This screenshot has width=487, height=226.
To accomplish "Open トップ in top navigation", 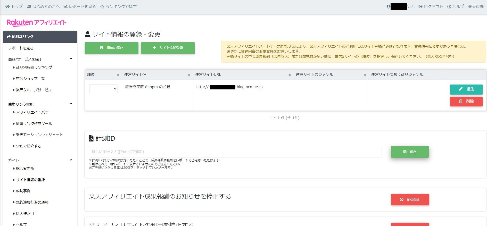I will (14, 7).
